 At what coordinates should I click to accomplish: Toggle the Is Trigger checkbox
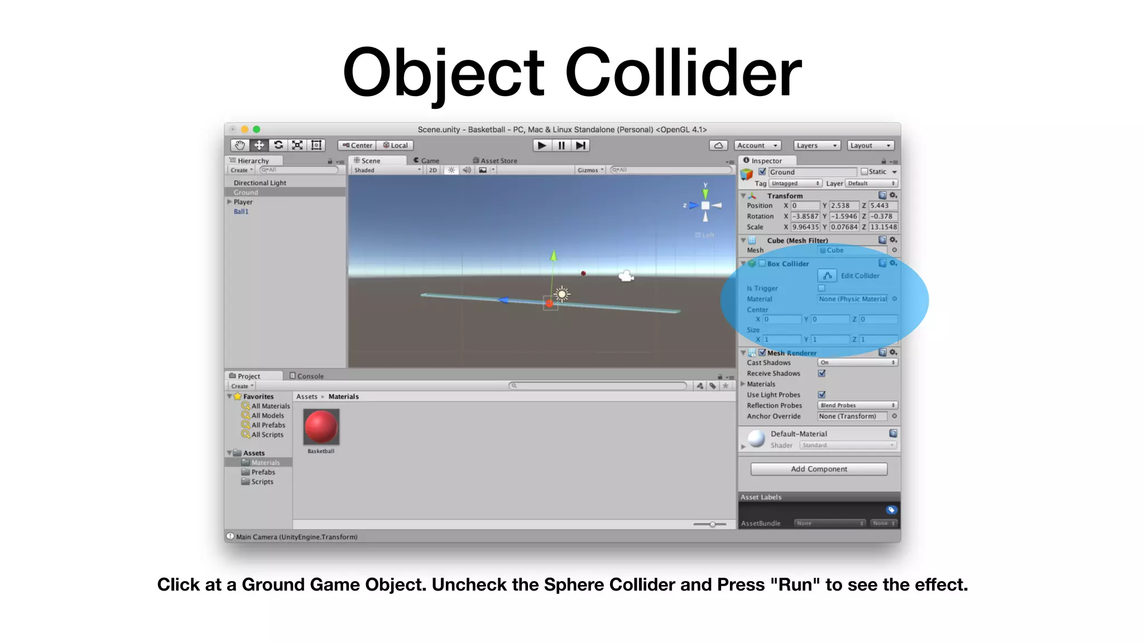822,289
